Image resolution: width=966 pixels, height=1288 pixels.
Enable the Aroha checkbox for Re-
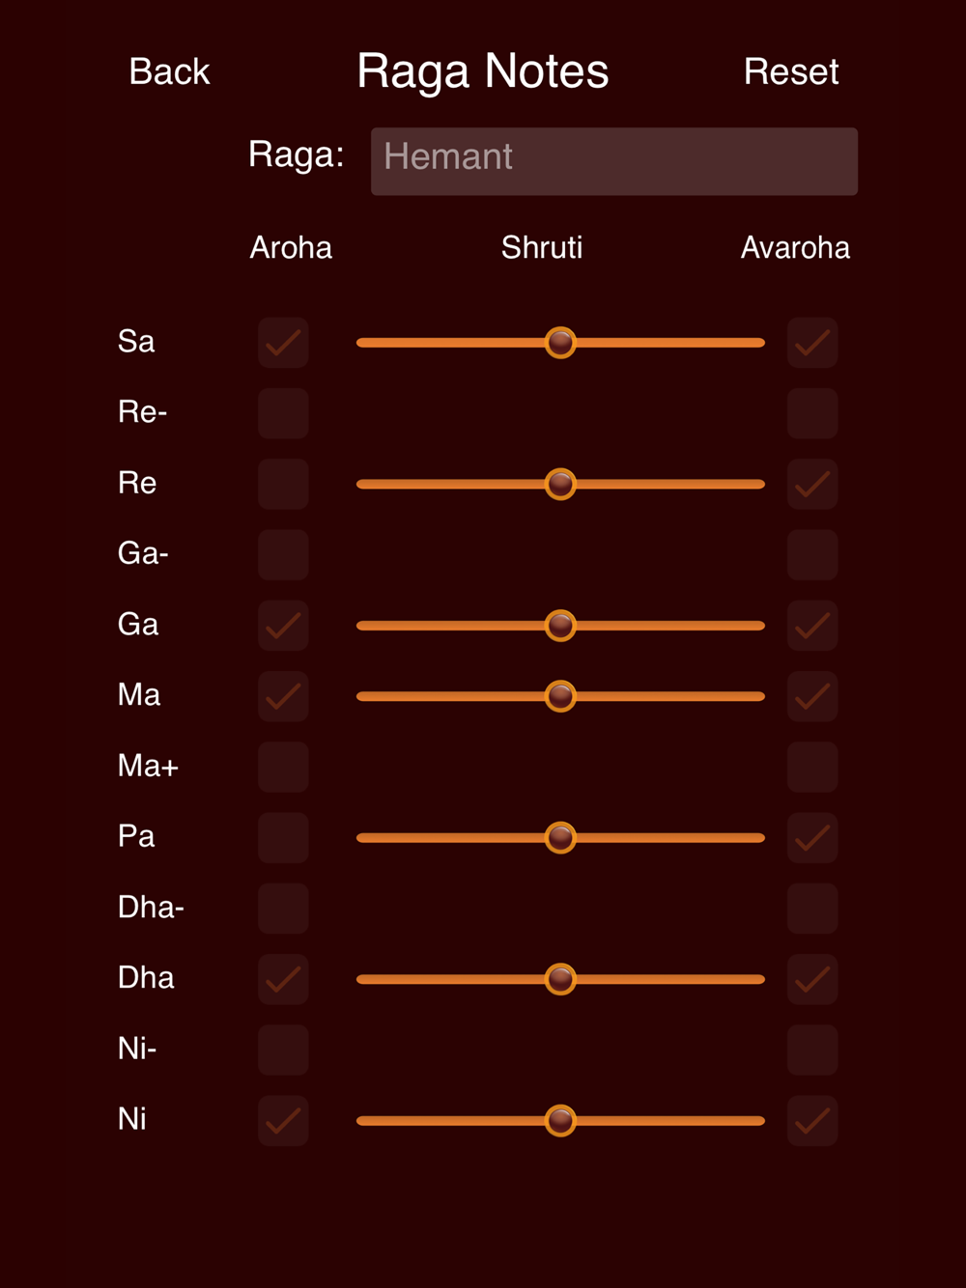click(283, 413)
